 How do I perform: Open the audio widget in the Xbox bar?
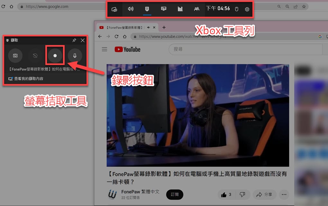coord(131,9)
